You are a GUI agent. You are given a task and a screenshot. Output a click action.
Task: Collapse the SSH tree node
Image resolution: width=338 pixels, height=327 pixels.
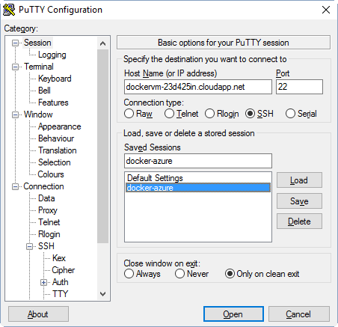tap(29, 246)
